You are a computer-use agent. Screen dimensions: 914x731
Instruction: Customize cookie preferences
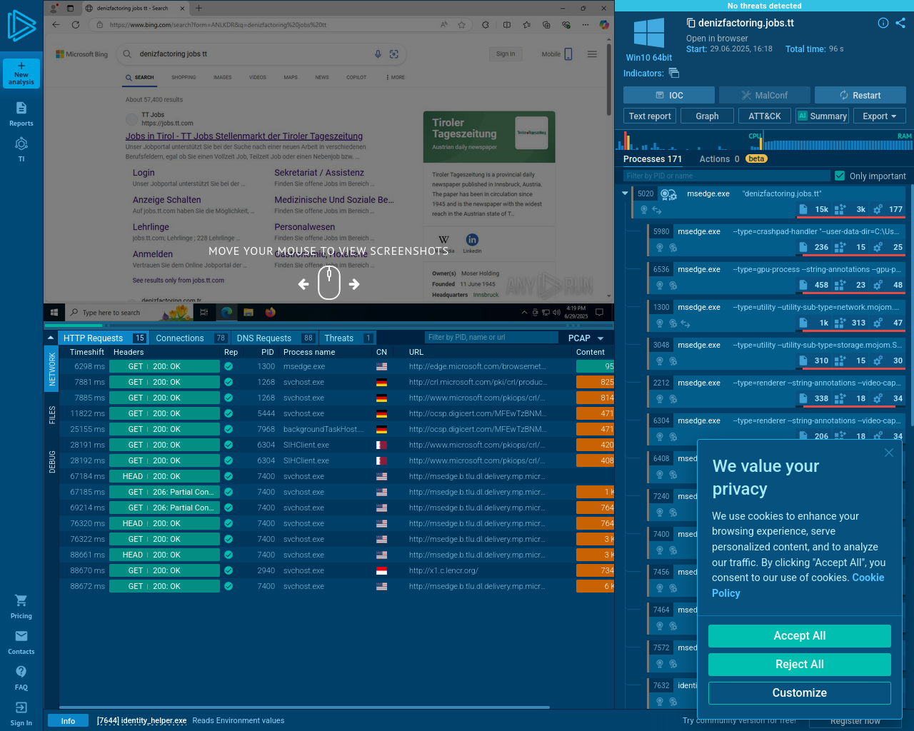tap(800, 693)
